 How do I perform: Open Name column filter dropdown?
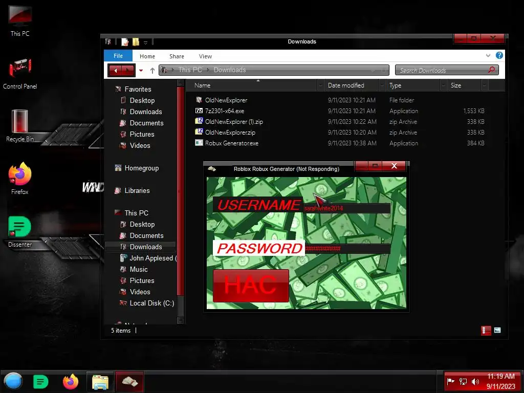320,85
